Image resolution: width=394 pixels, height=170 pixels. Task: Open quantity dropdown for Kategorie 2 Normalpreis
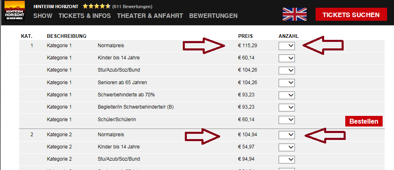tap(287, 135)
